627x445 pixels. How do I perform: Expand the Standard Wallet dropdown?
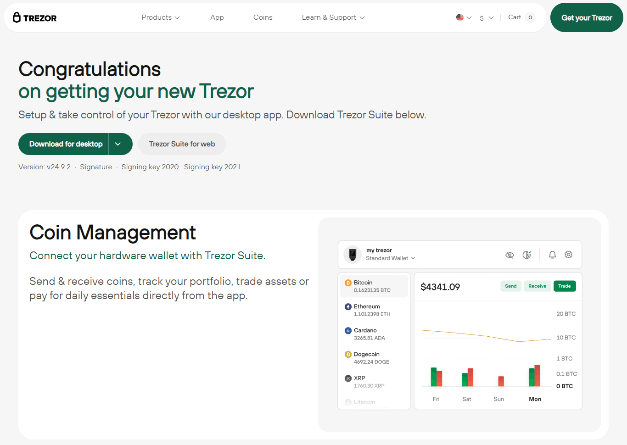click(391, 258)
